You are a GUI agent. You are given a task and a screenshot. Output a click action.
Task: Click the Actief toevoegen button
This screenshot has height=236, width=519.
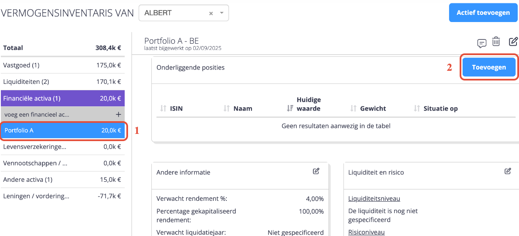click(483, 13)
